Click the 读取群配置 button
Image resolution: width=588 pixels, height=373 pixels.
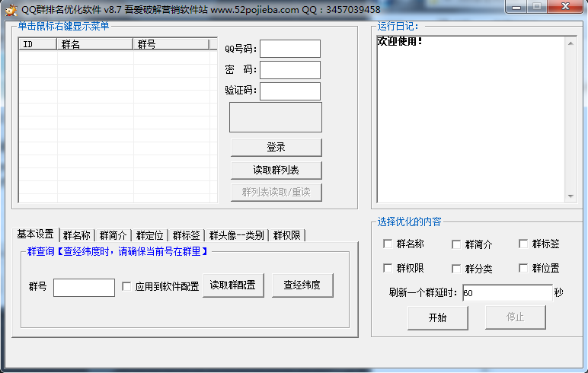(x=233, y=285)
